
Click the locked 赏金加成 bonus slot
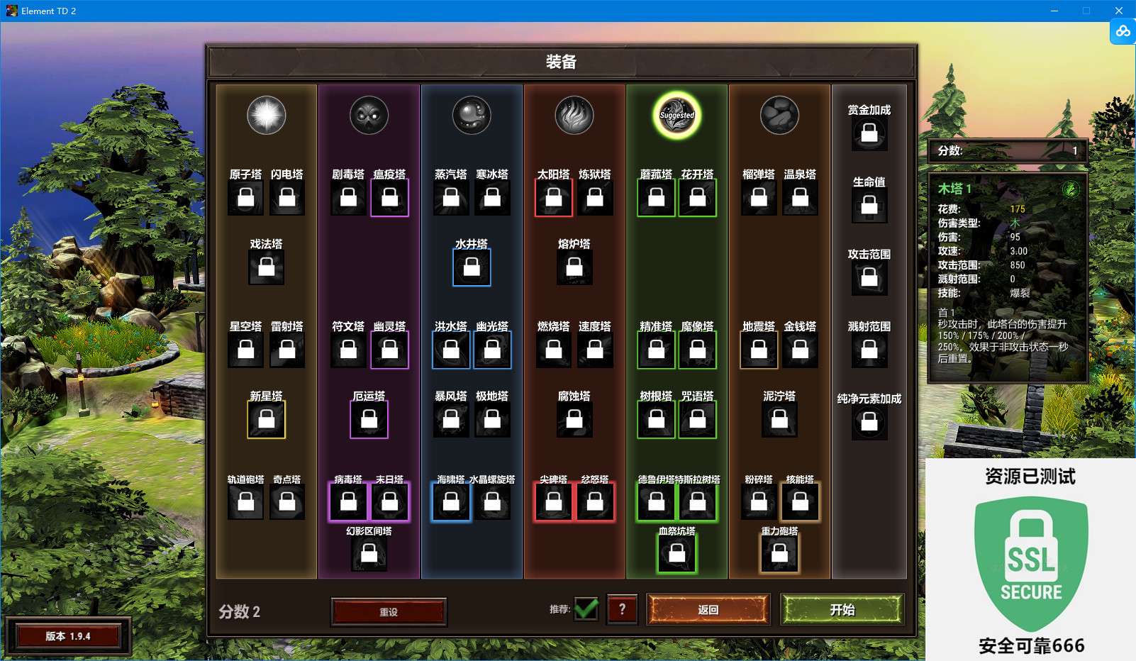(869, 133)
